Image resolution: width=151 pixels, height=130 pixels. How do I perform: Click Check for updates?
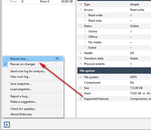click(x=23, y=109)
